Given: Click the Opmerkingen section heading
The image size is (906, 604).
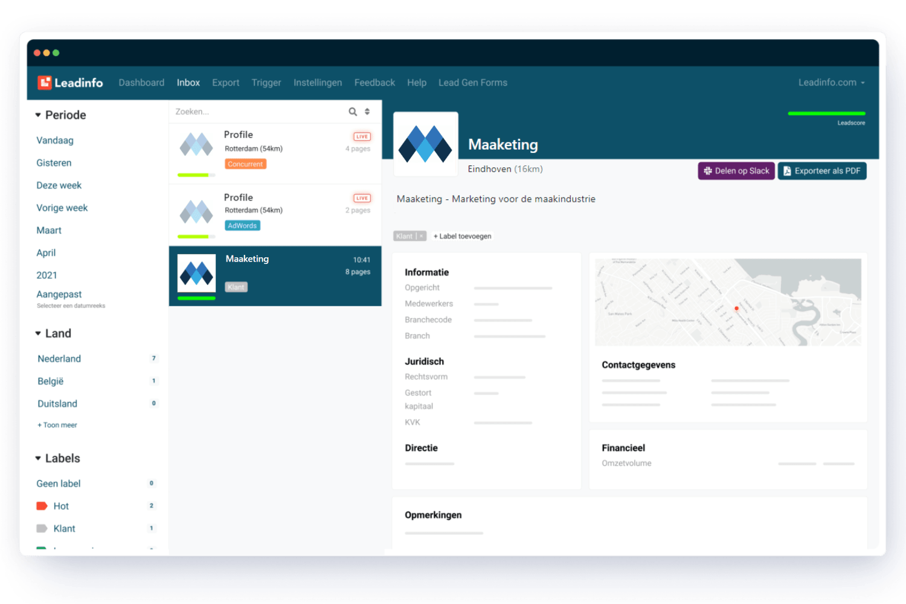Looking at the screenshot, I should coord(433,515).
